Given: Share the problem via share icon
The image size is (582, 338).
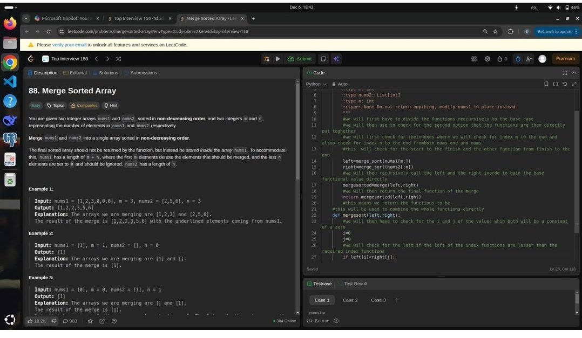Looking at the screenshot, I should point(102,321).
